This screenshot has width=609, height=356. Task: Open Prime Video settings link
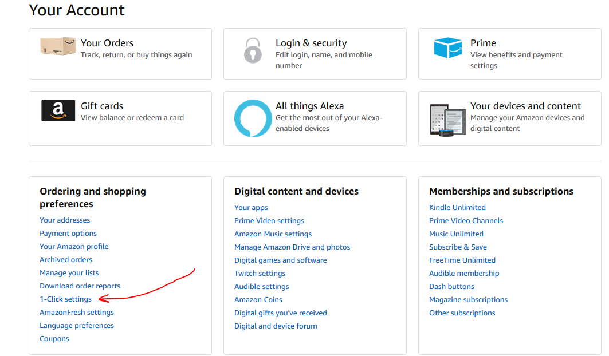tap(269, 221)
